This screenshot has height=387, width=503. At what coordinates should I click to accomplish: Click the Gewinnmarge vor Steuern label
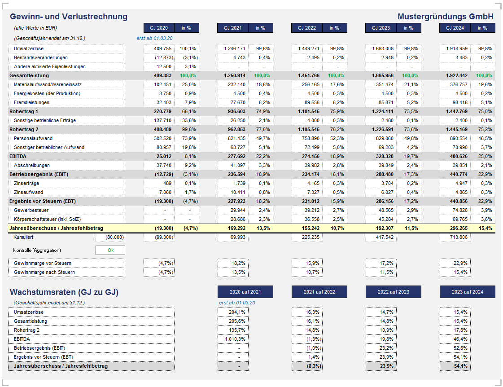click(x=43, y=263)
